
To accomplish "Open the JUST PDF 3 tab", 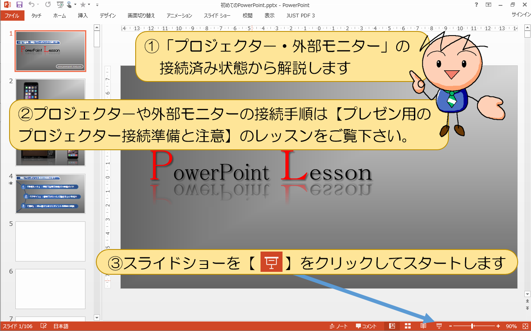I will tap(301, 16).
